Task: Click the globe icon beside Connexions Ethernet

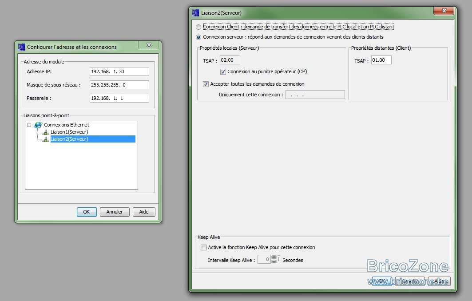Action: (x=38, y=125)
